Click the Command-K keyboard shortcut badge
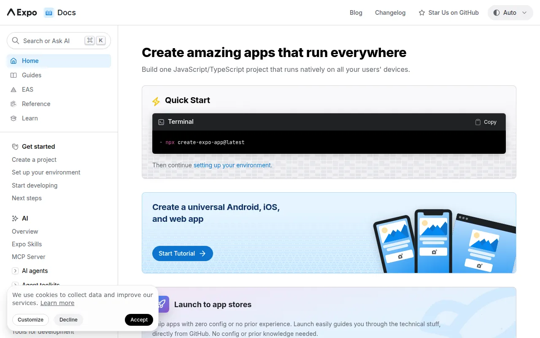This screenshot has height=338, width=540. pyautogui.click(x=95, y=41)
